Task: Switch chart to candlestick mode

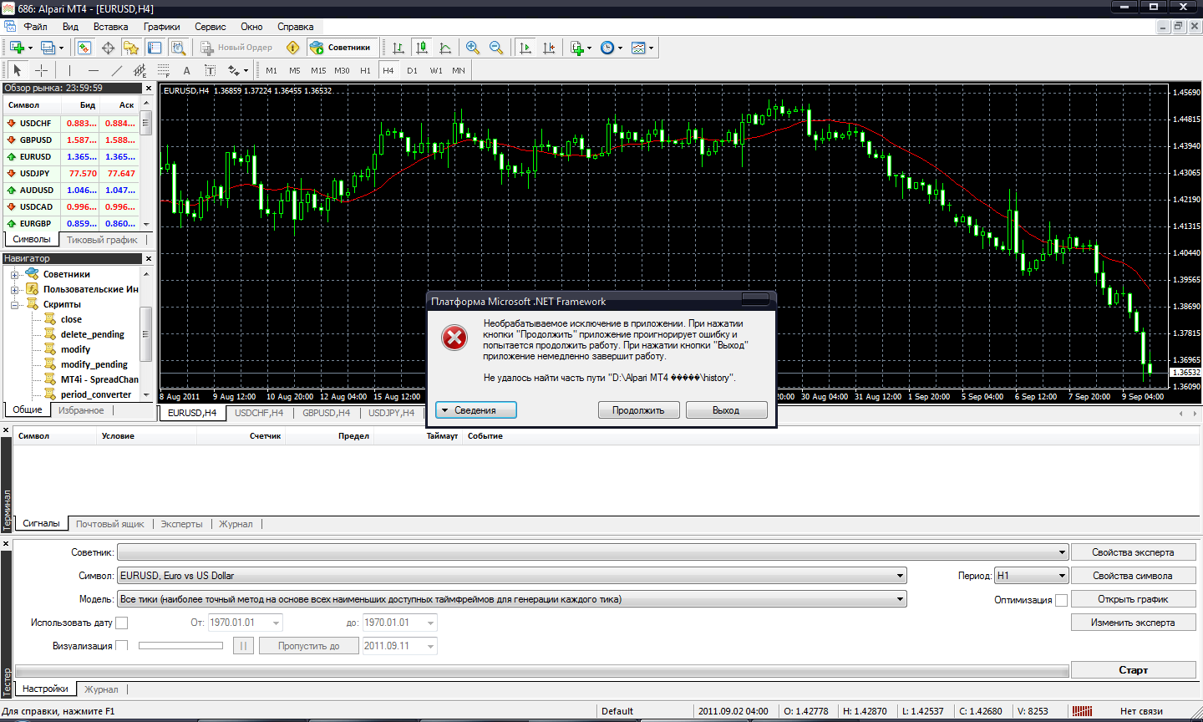Action: 422,48
